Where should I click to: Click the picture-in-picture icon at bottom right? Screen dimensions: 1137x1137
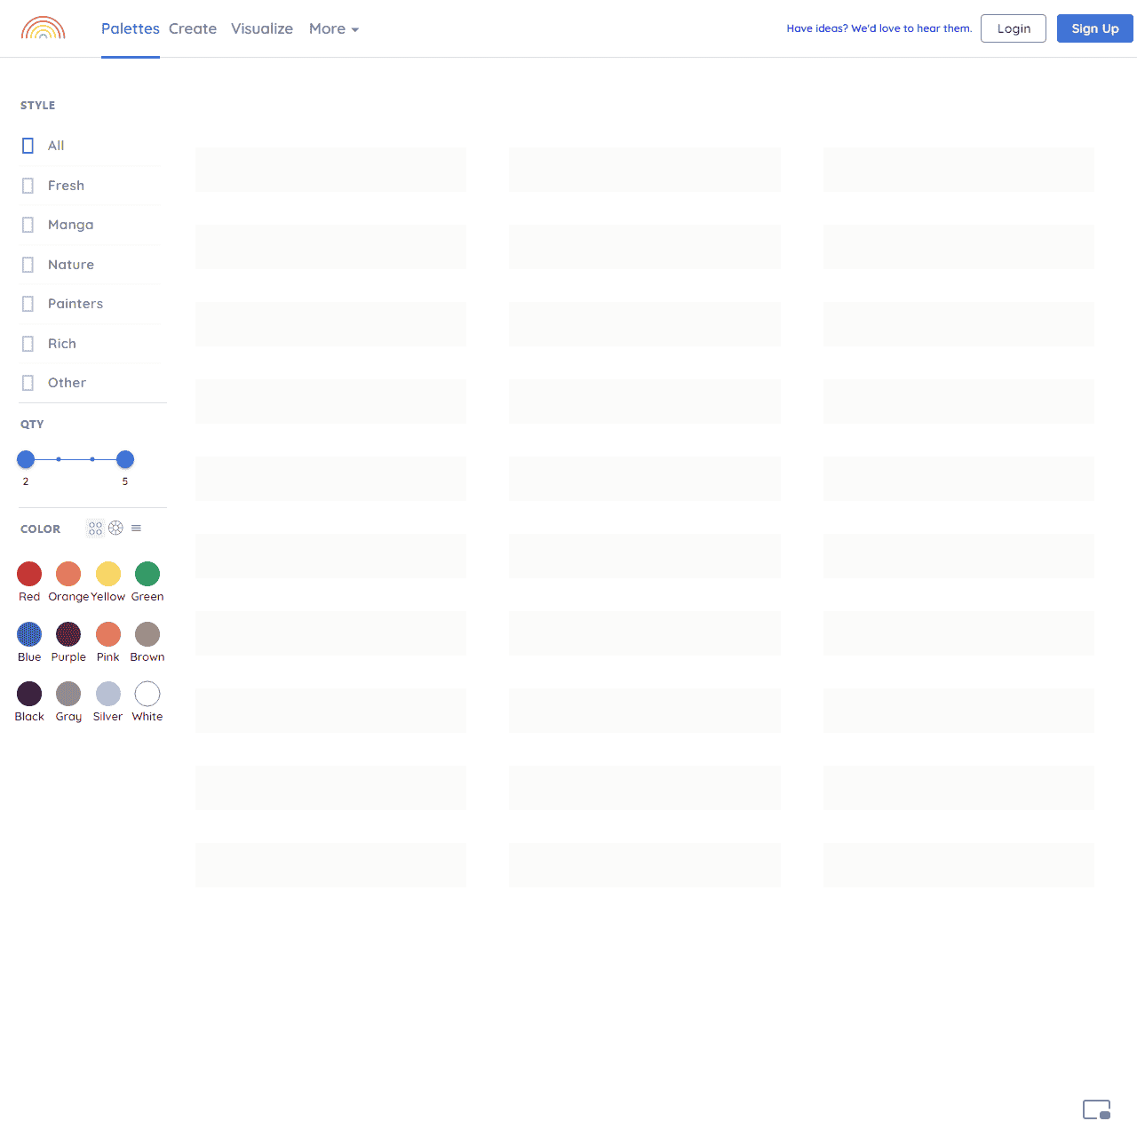[1096, 1109]
